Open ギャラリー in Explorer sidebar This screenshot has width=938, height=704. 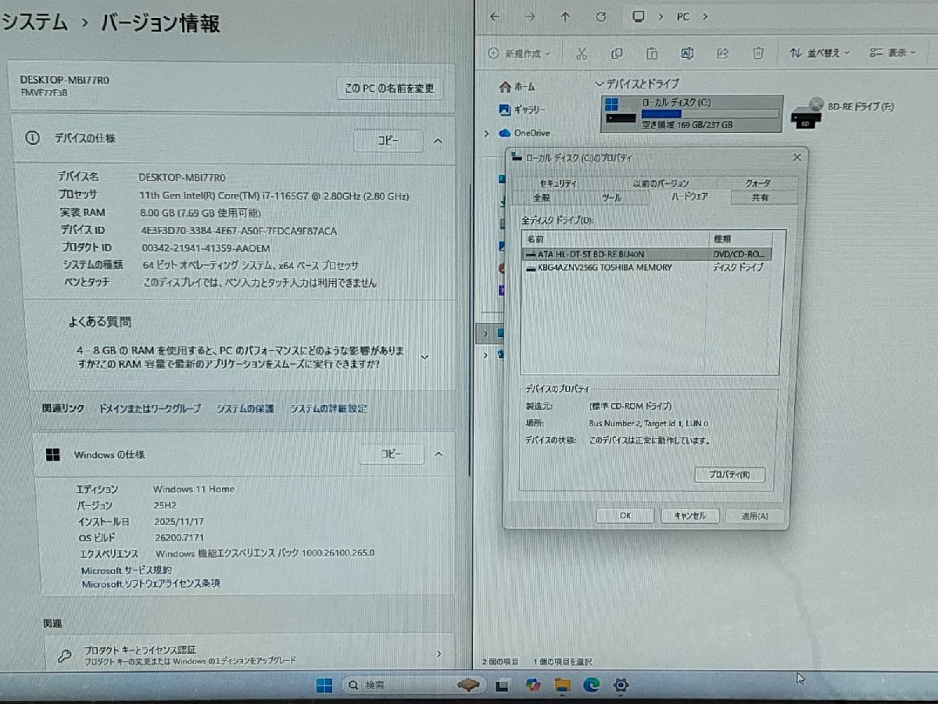pos(522,110)
